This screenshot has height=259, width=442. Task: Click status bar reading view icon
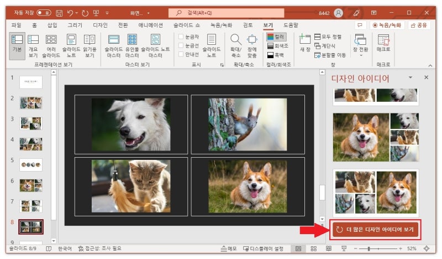pos(329,248)
